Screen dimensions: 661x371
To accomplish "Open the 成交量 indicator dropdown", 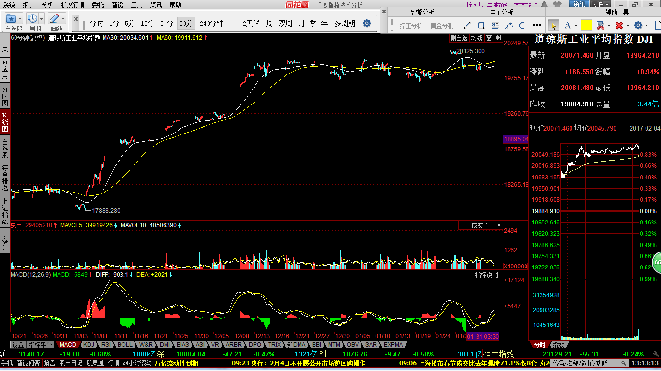I will pos(499,225).
